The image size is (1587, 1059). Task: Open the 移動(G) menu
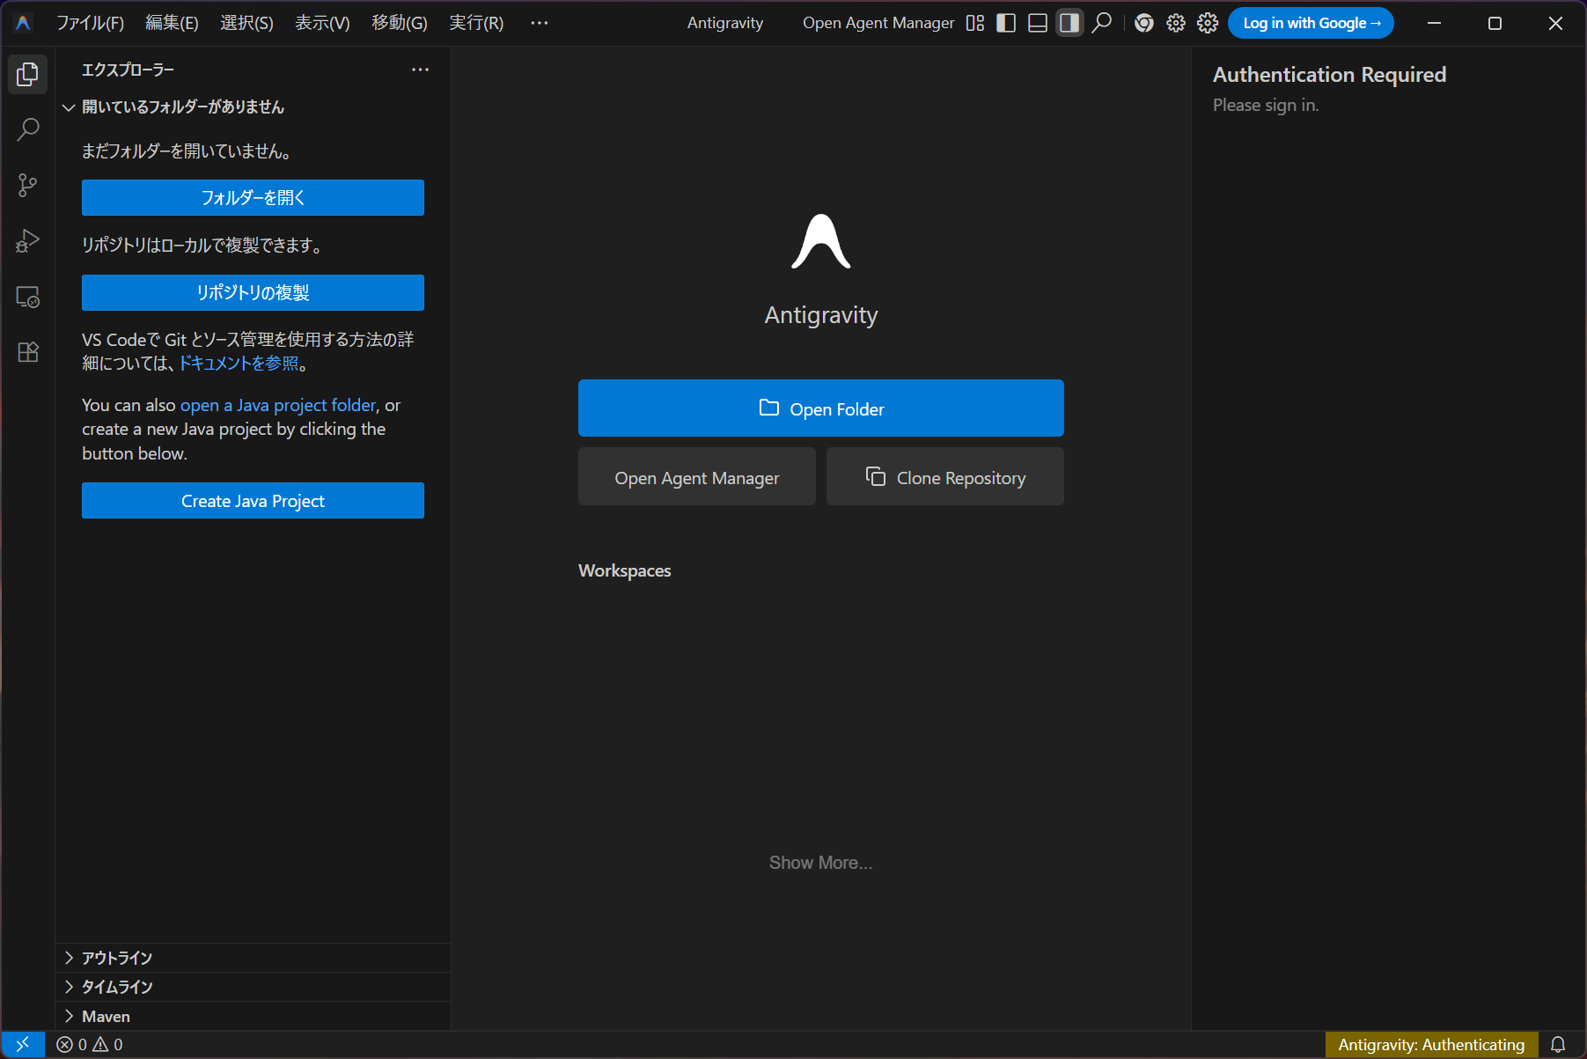point(400,23)
